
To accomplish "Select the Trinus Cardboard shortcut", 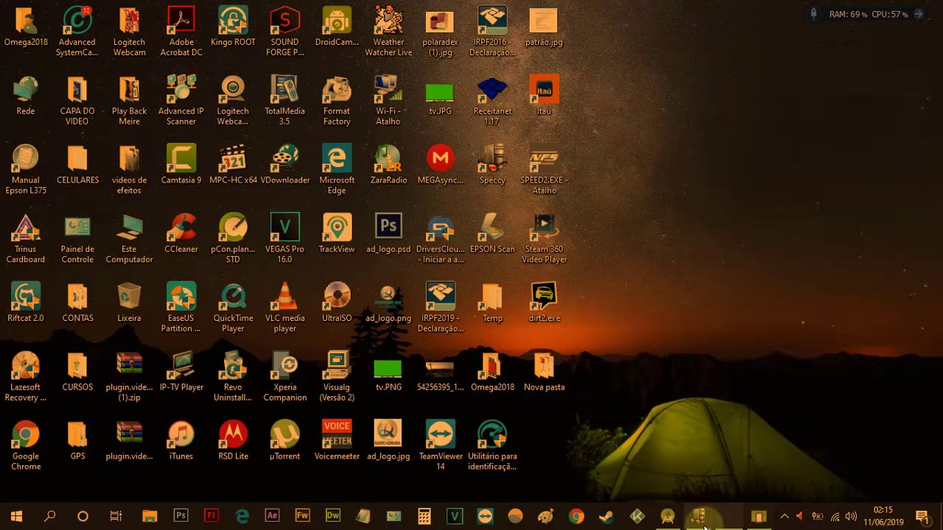I will point(26,239).
